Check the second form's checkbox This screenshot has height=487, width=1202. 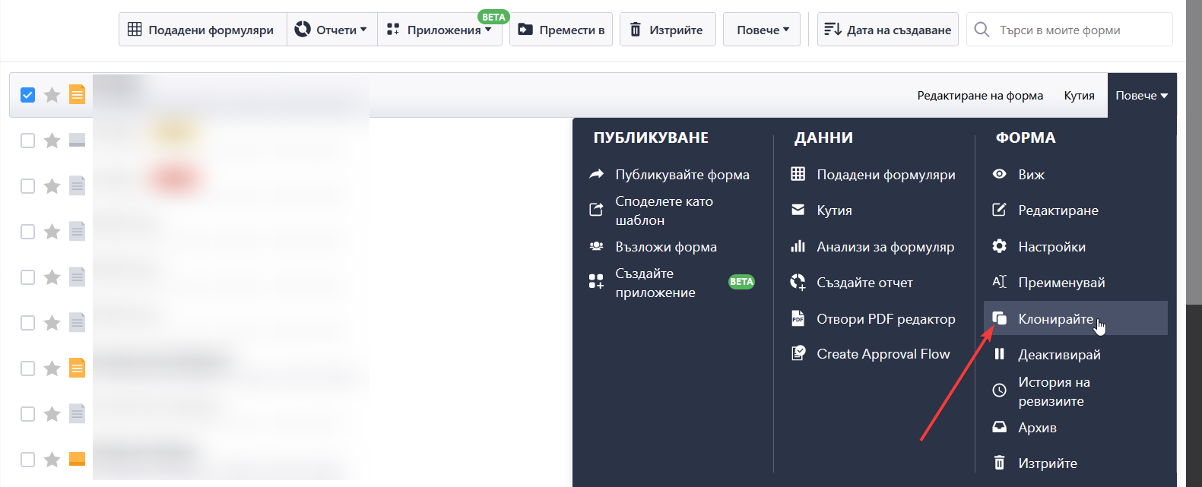coord(28,141)
